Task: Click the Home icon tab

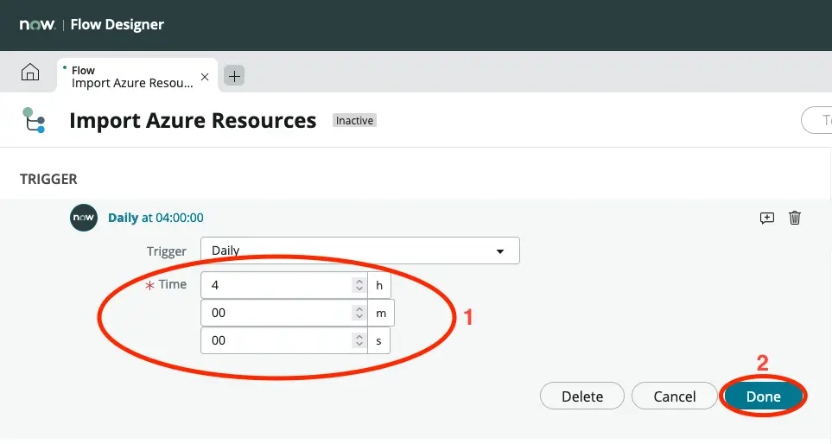Action: [x=30, y=73]
